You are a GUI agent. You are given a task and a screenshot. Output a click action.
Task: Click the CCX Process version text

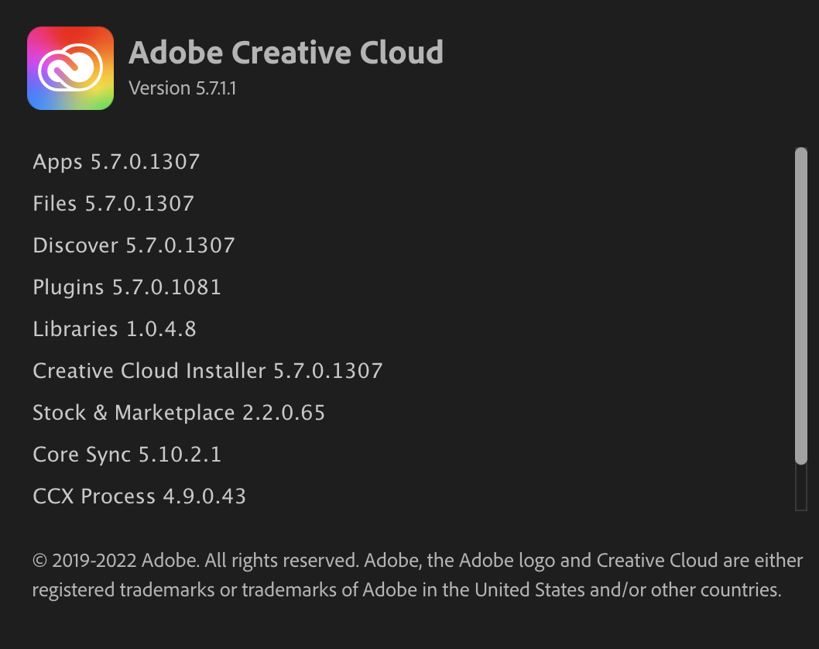[x=139, y=496]
